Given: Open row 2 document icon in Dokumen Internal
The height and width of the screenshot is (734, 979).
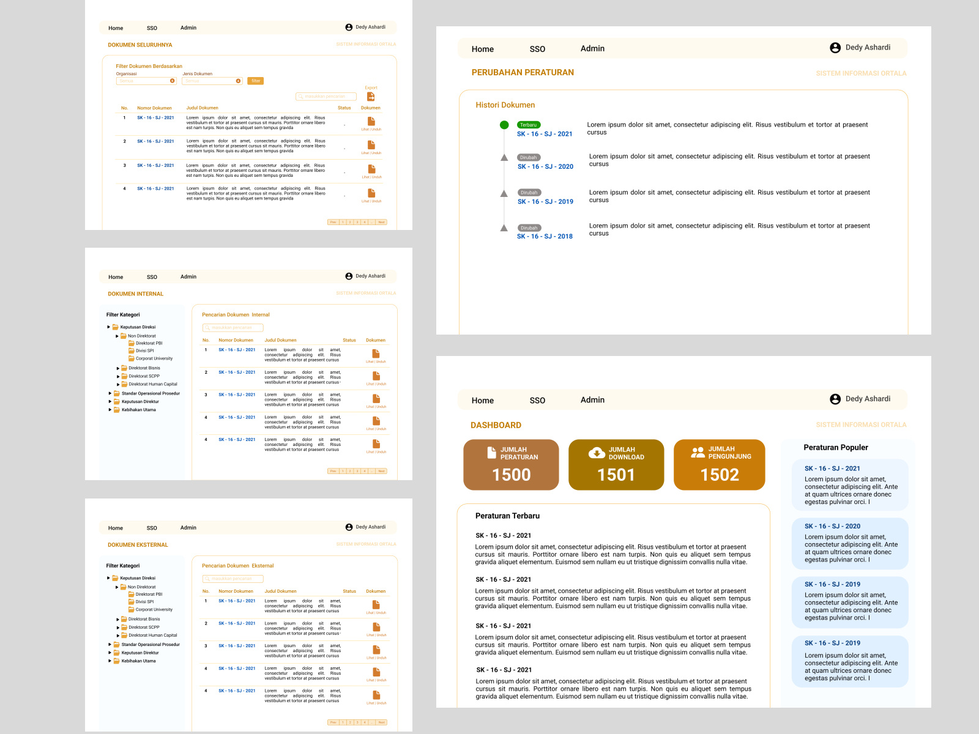Looking at the screenshot, I should (x=376, y=376).
